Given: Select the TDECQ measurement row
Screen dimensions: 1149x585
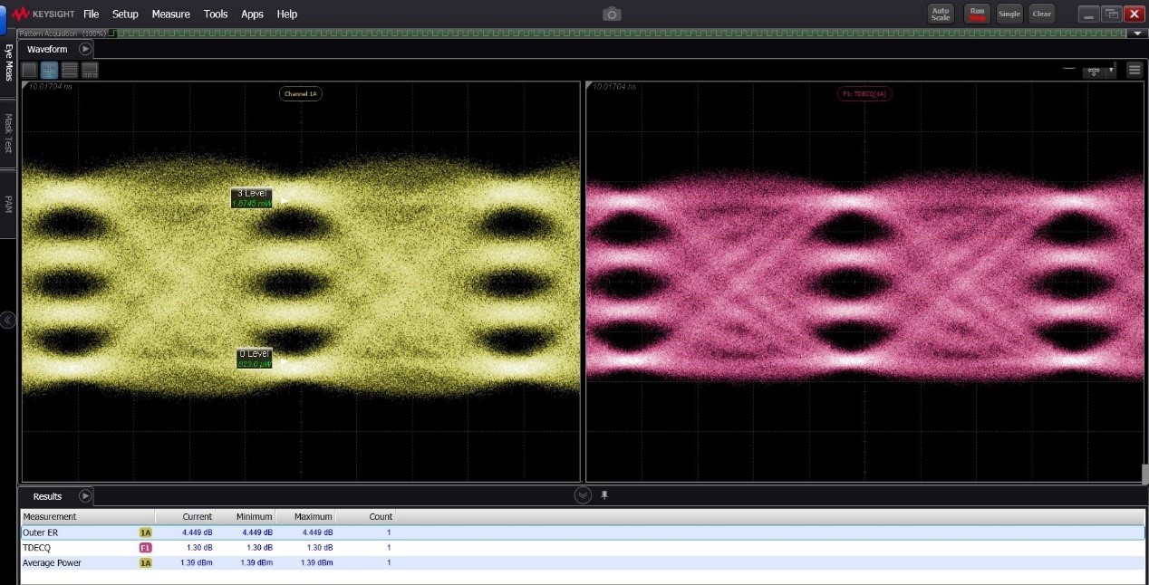Looking at the screenshot, I should click(36, 548).
